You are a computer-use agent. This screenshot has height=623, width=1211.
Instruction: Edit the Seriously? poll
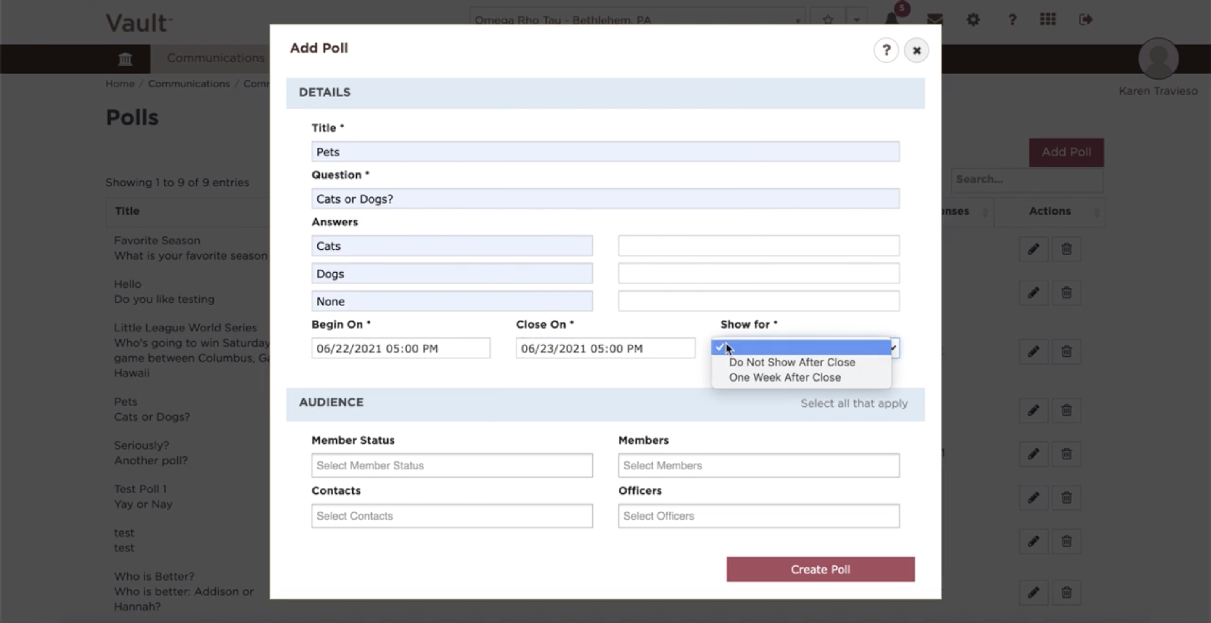pyautogui.click(x=1033, y=454)
